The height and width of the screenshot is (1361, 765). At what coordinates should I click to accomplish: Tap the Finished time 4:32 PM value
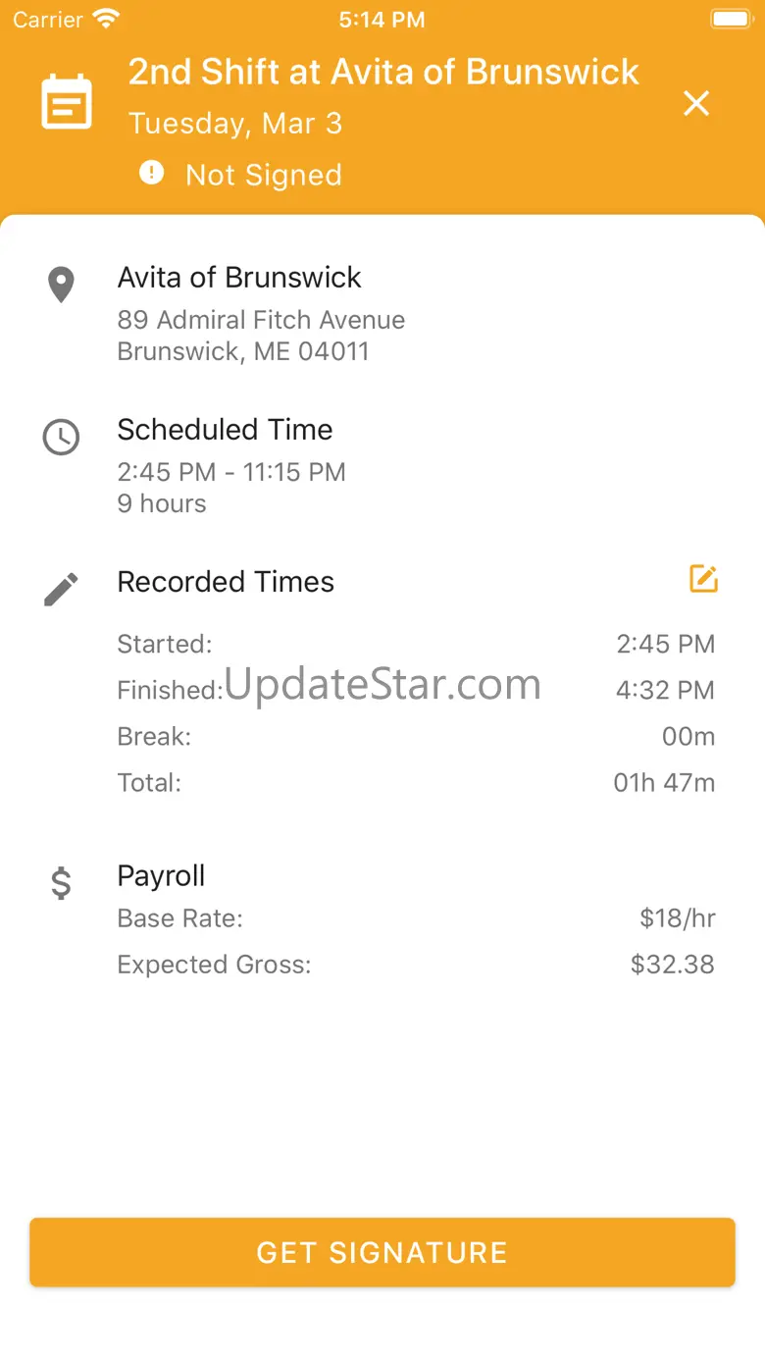point(665,690)
